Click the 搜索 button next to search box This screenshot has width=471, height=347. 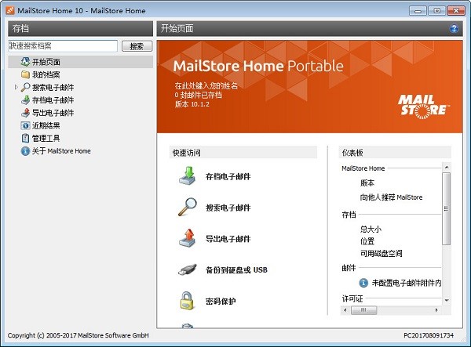[x=137, y=46]
